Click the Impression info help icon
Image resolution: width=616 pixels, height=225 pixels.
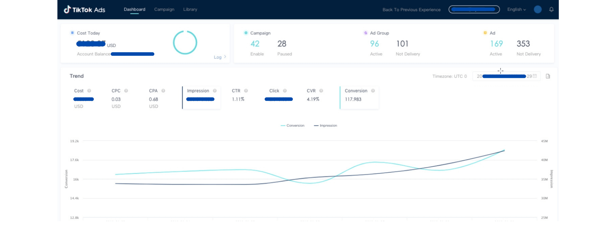click(215, 91)
